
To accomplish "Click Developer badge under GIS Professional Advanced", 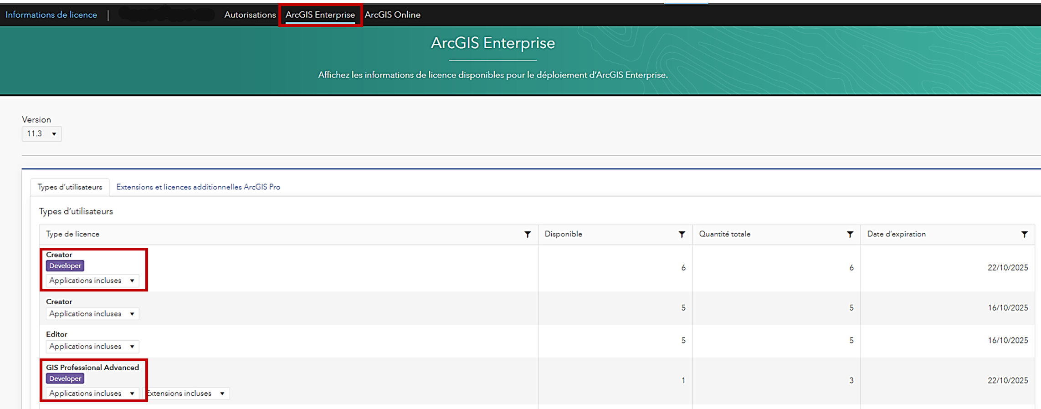I will 65,378.
